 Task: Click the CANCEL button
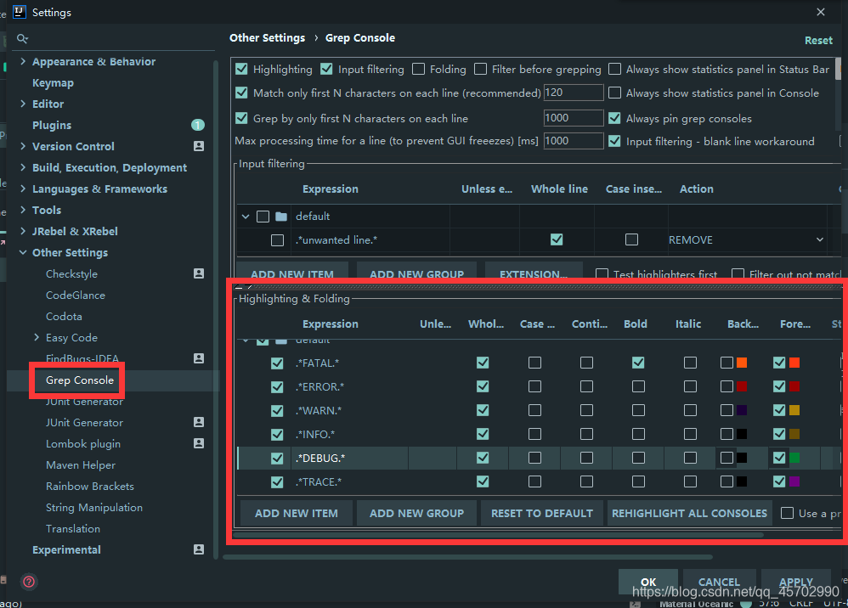click(x=719, y=582)
